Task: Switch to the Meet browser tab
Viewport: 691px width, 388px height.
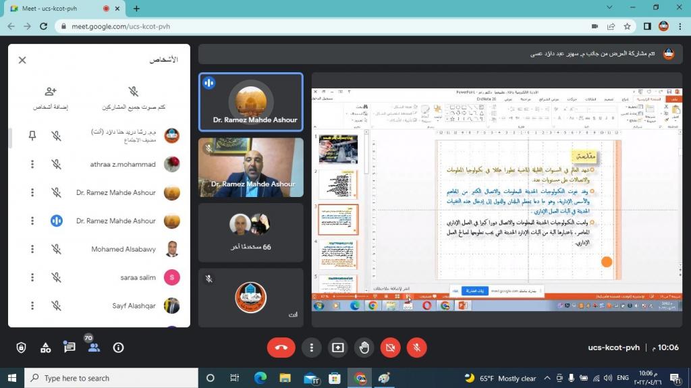Action: pyautogui.click(x=57, y=9)
